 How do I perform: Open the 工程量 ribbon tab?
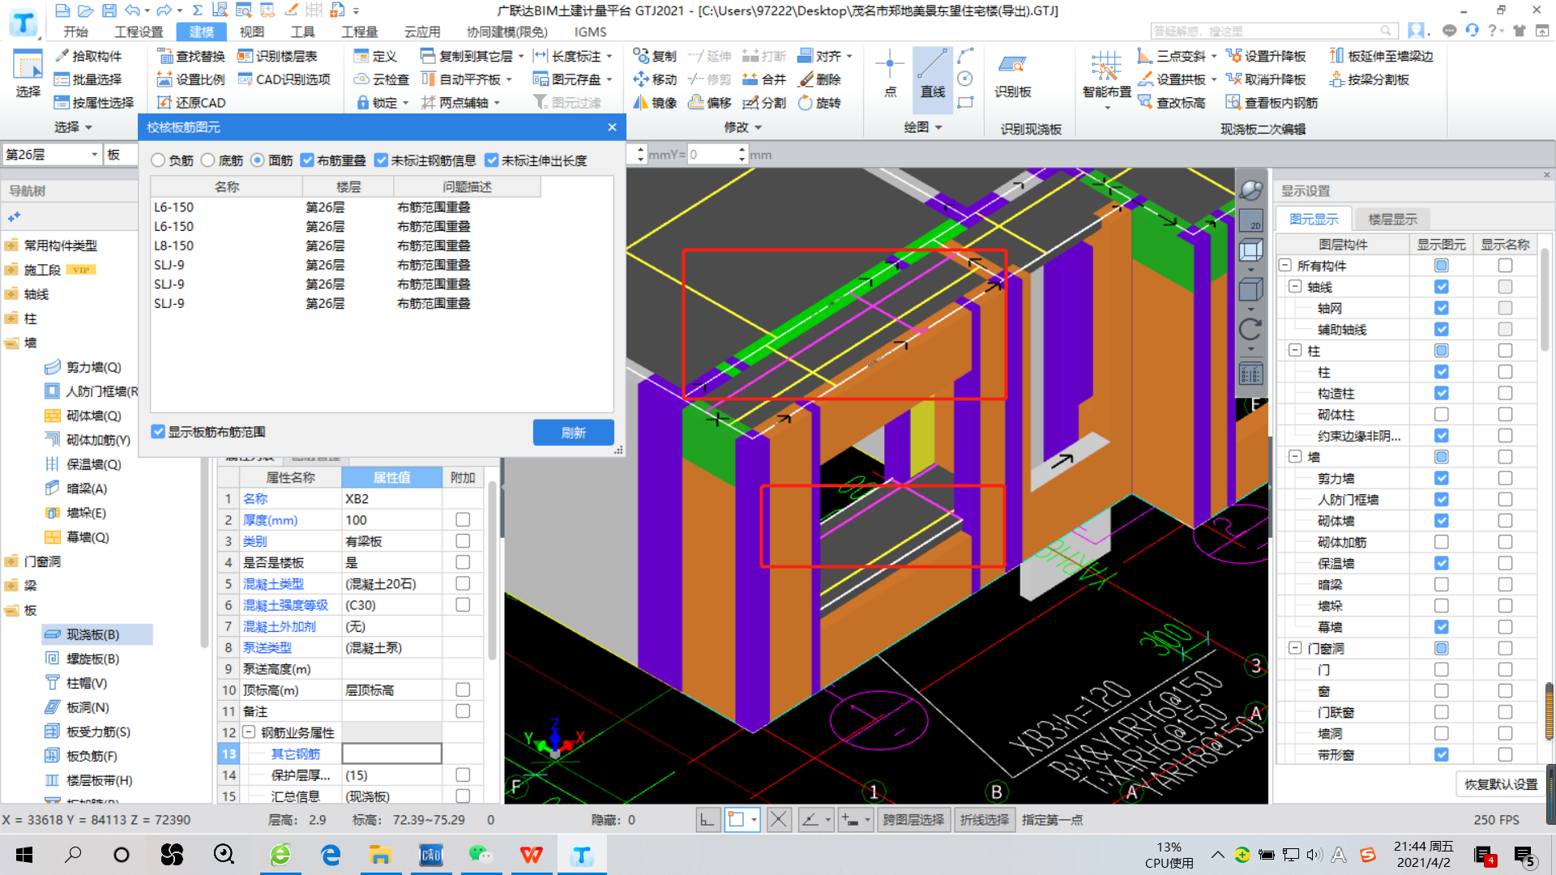360,32
